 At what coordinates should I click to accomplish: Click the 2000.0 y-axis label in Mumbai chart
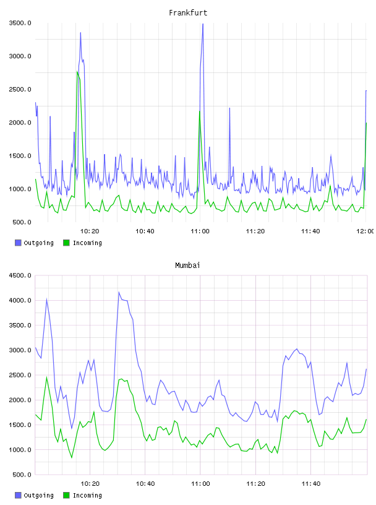pyautogui.click(x=20, y=400)
